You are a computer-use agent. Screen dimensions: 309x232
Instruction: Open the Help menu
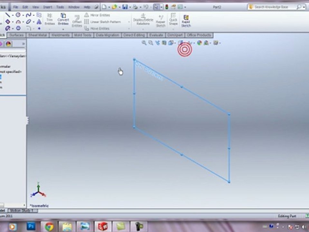pos(87,7)
